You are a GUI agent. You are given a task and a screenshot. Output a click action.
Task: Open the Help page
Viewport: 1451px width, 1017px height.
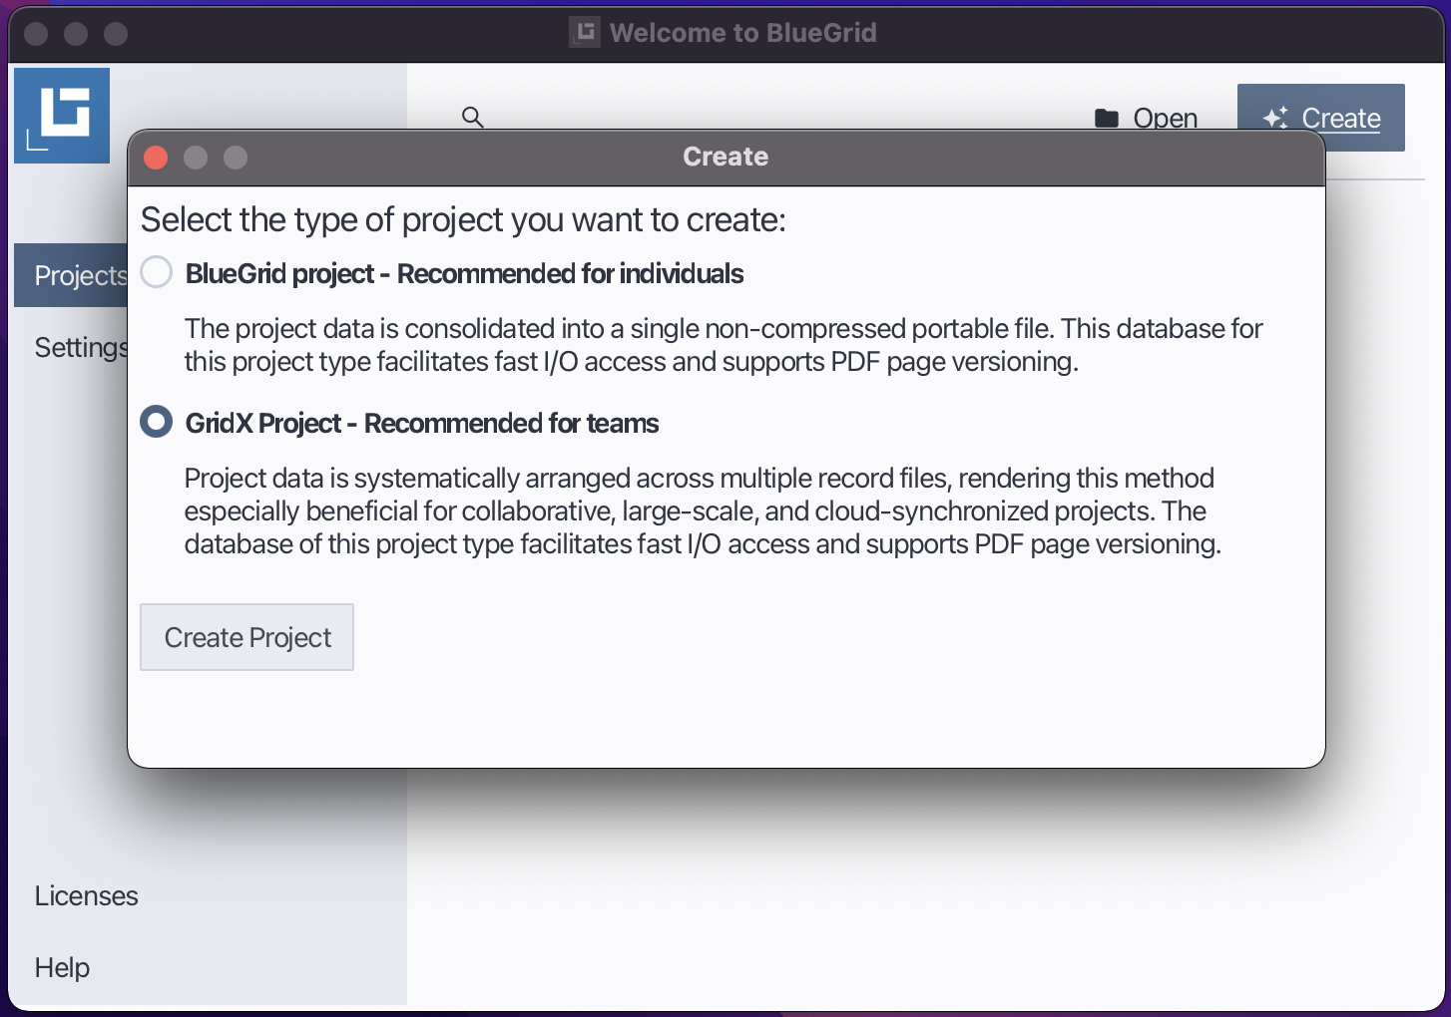[x=62, y=967]
